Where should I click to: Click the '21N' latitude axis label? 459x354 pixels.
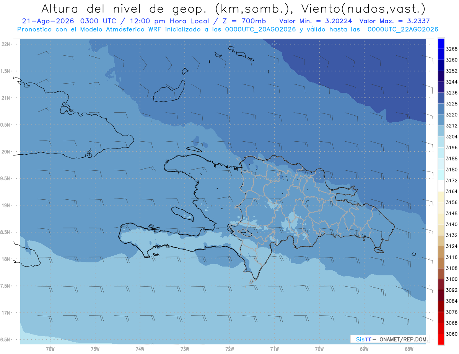coord(7,98)
